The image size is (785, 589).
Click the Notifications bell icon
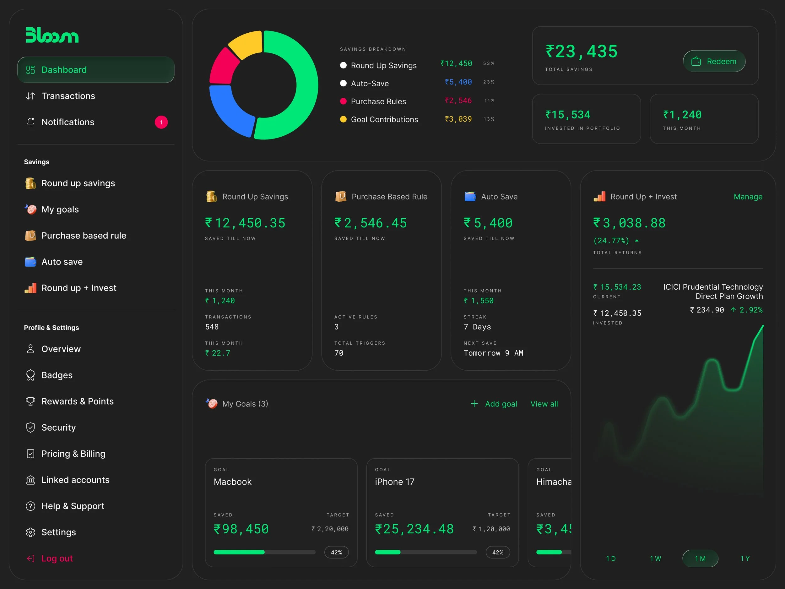point(30,122)
